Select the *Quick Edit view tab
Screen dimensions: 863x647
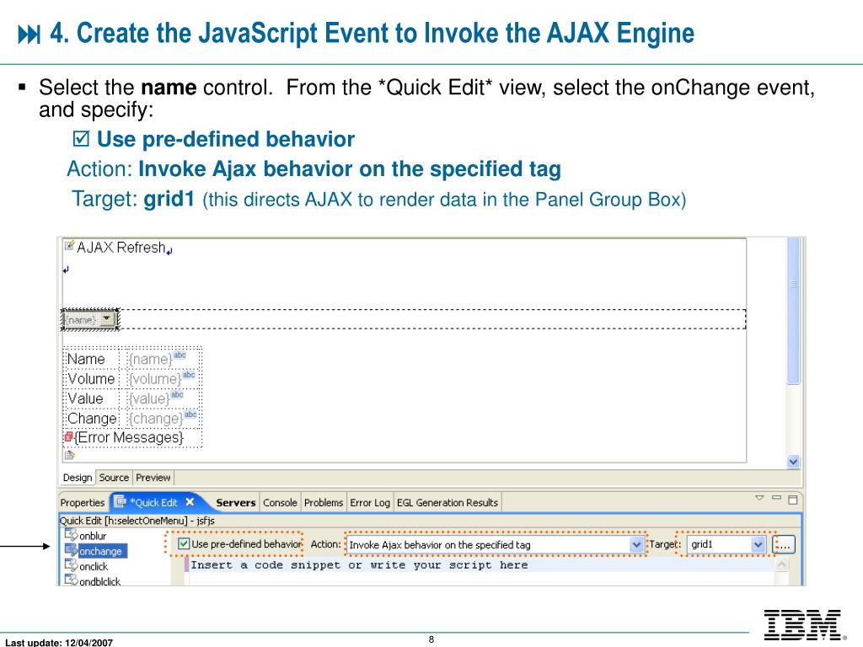coord(153,502)
